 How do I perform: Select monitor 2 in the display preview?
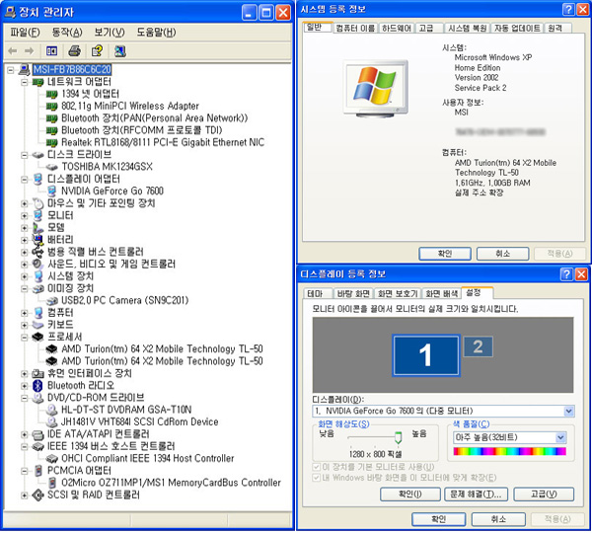pyautogui.click(x=478, y=346)
